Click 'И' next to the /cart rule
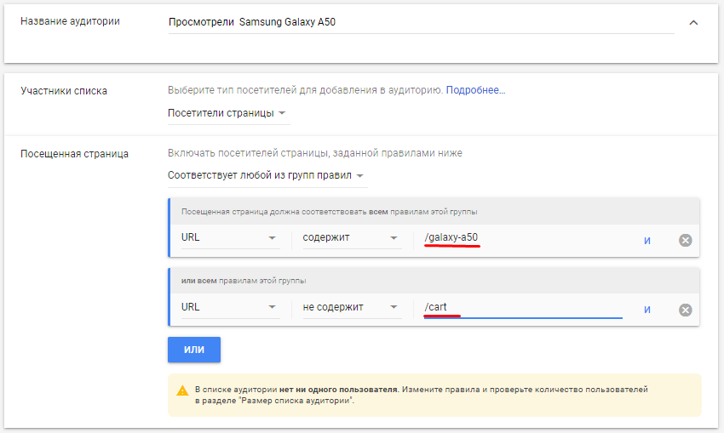This screenshot has height=433, width=724. pyautogui.click(x=647, y=310)
